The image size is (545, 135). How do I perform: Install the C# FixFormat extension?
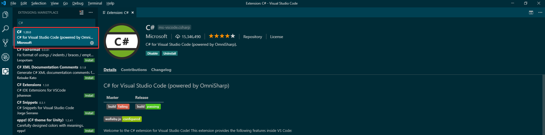89,60
